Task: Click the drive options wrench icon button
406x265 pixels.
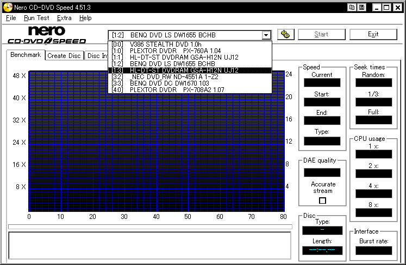Action: point(285,34)
